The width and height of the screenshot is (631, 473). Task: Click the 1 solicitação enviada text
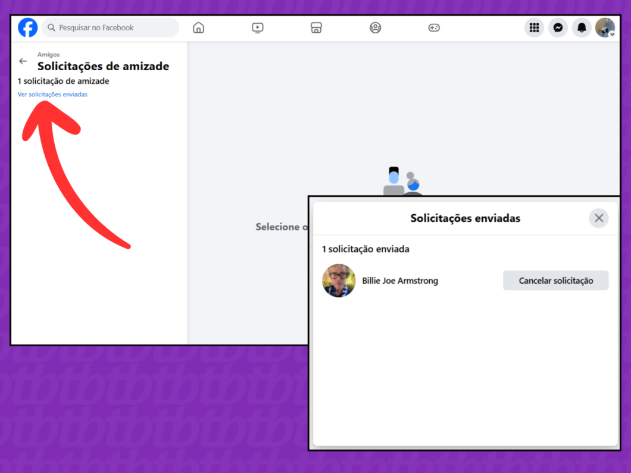pos(366,249)
